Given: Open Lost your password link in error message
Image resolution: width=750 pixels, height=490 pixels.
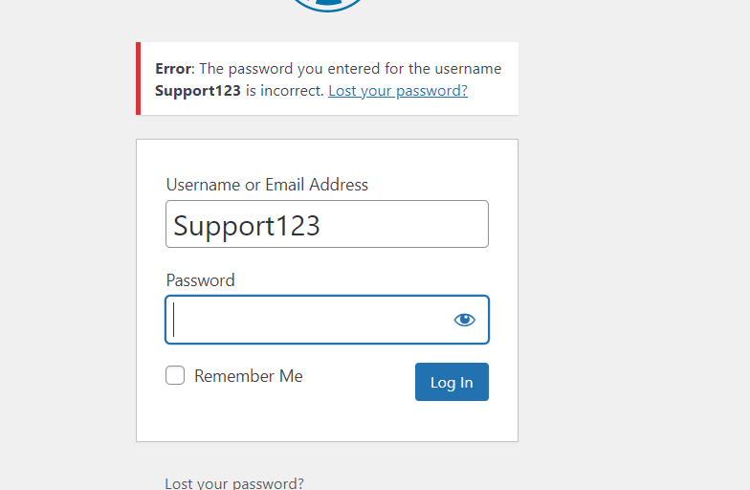Looking at the screenshot, I should [398, 90].
